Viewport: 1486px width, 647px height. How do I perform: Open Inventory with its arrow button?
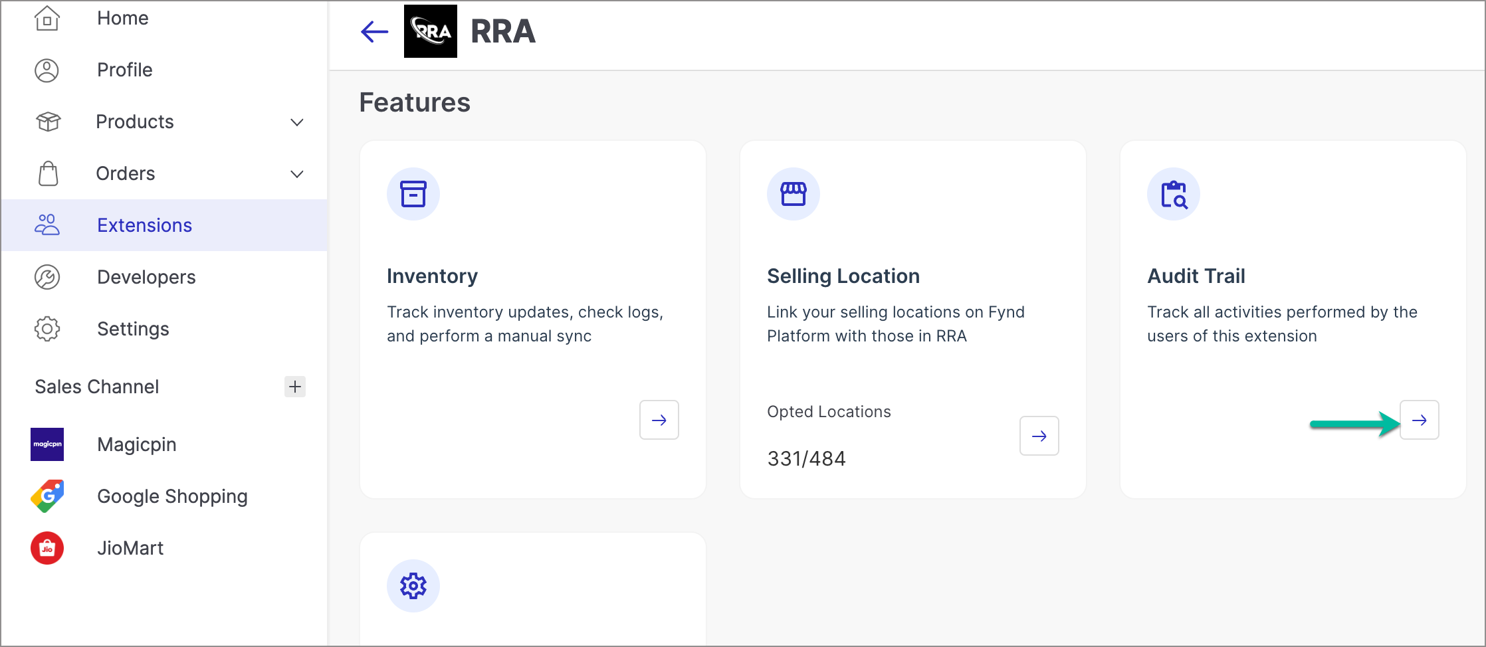pos(659,420)
